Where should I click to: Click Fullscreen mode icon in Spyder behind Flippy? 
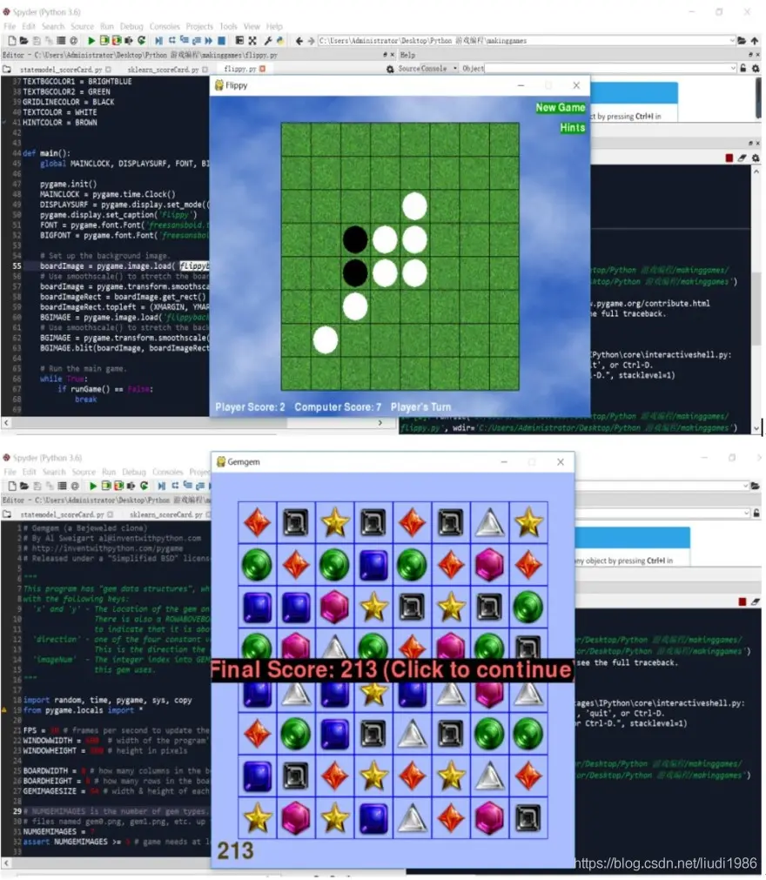(252, 40)
